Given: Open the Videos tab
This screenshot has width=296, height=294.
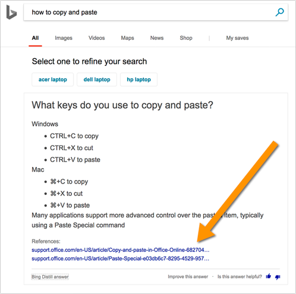Looking at the screenshot, I should (x=97, y=38).
